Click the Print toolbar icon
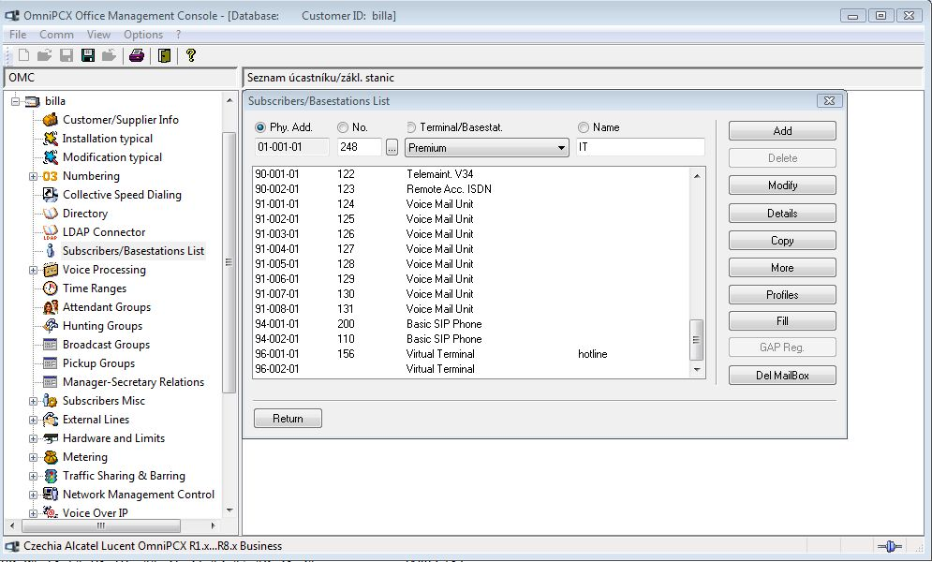 [137, 55]
